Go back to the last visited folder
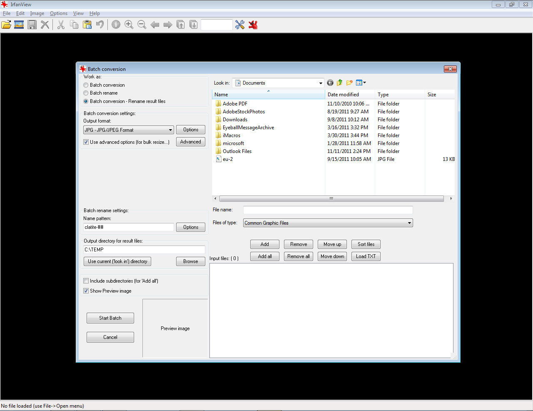 click(x=330, y=83)
